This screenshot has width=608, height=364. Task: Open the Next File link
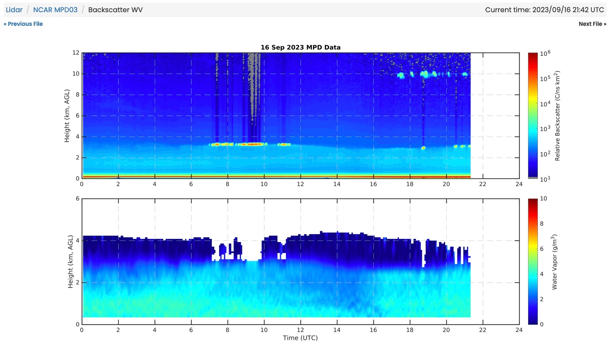592,24
